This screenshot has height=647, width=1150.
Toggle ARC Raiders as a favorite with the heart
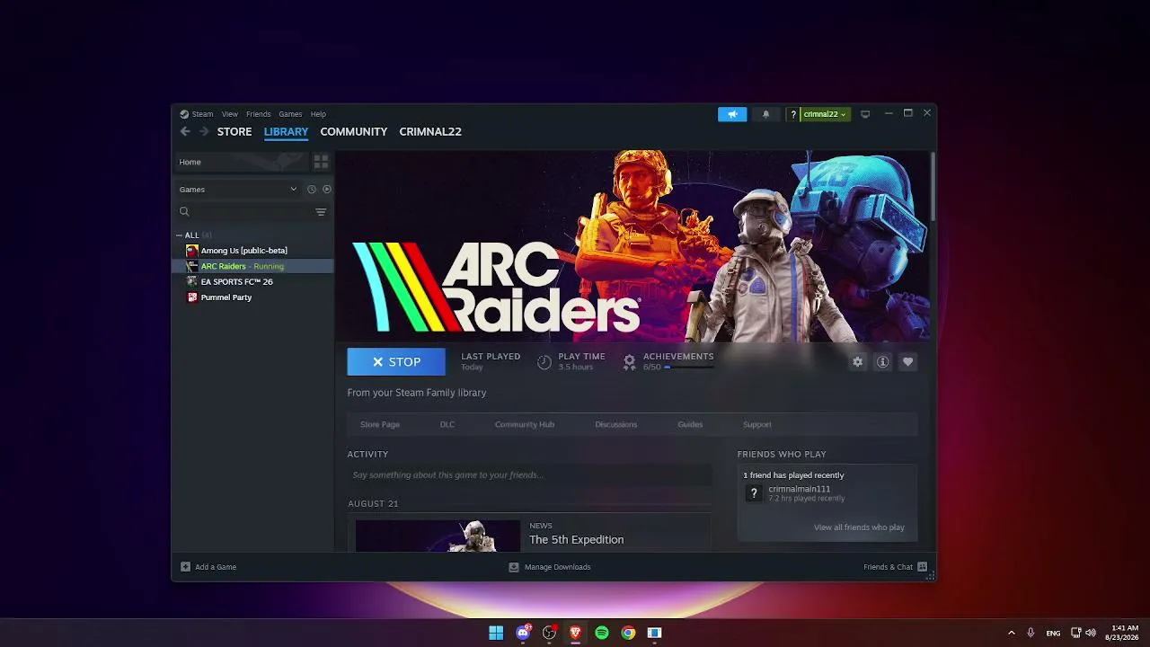[x=908, y=361]
